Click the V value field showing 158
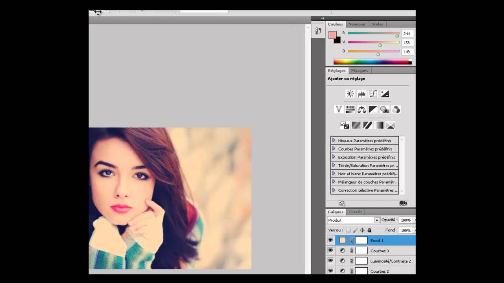504x283 pixels. point(408,42)
